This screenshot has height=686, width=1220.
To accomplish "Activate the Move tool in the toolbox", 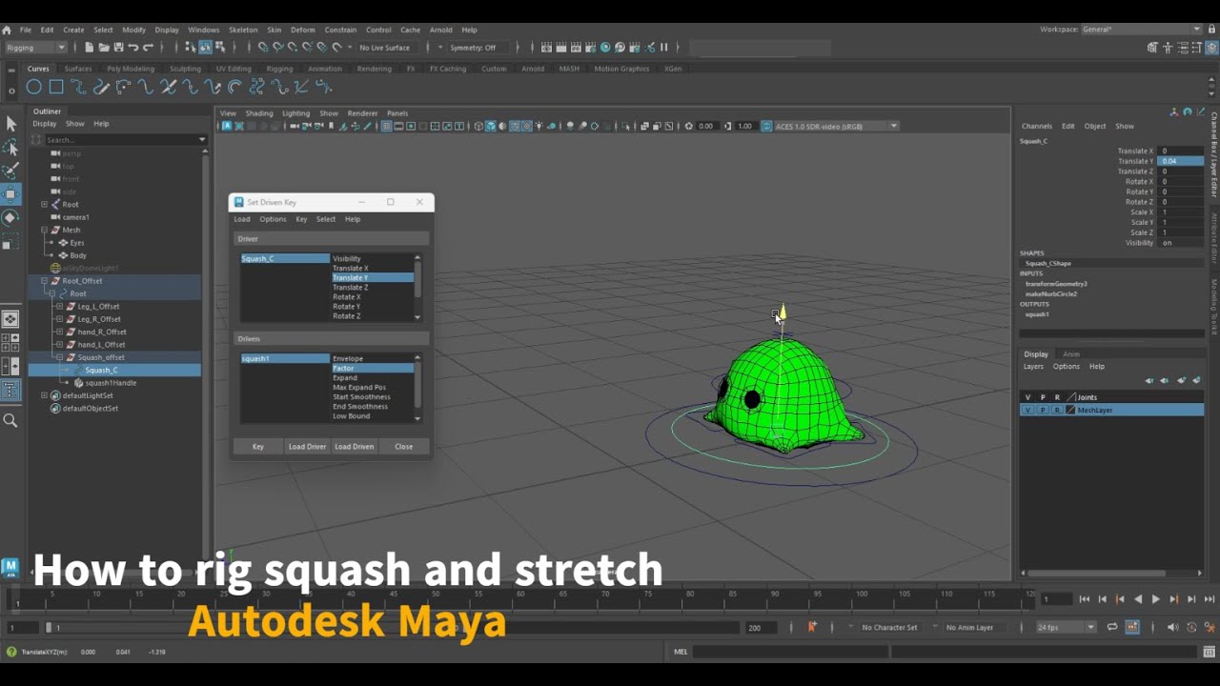I will pos(10,194).
